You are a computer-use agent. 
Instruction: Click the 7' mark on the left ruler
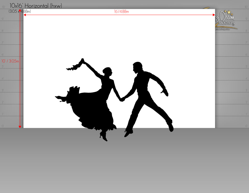[x=3, y=43]
